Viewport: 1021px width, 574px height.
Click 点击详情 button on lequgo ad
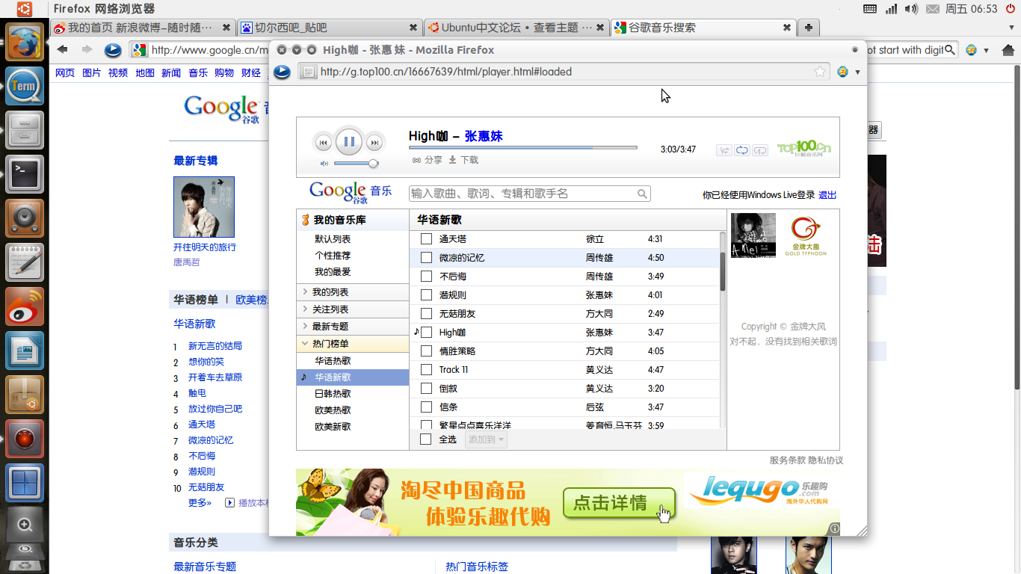coord(619,504)
